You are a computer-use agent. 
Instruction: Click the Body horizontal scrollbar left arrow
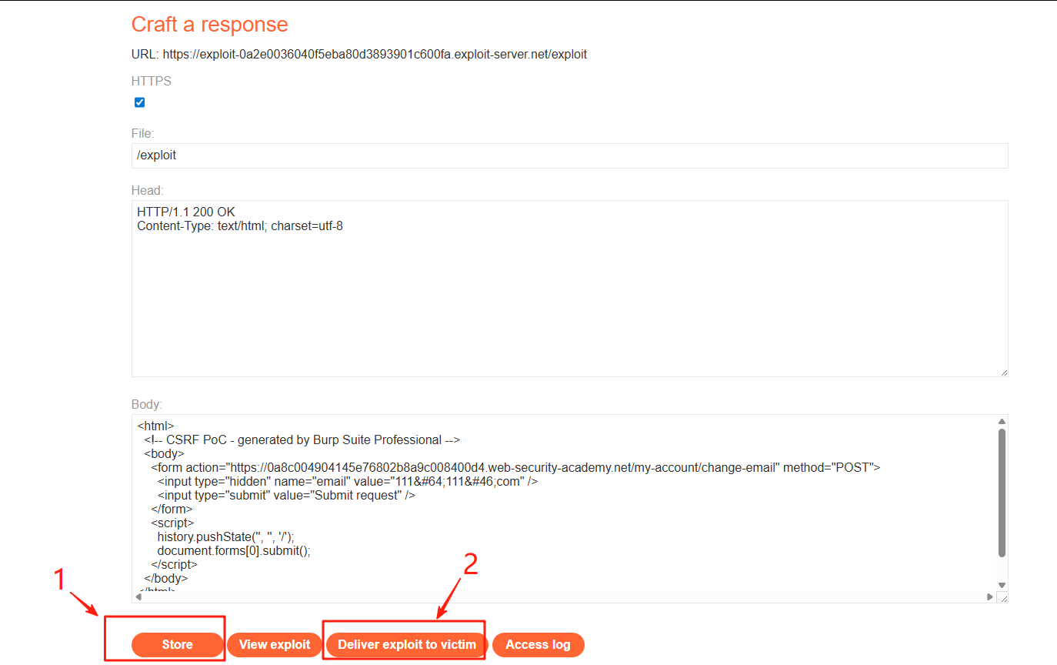pos(139,596)
